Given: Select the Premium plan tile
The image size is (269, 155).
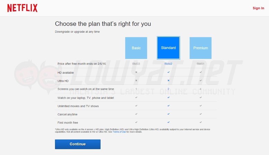Looking at the screenshot, I should 201,48.
